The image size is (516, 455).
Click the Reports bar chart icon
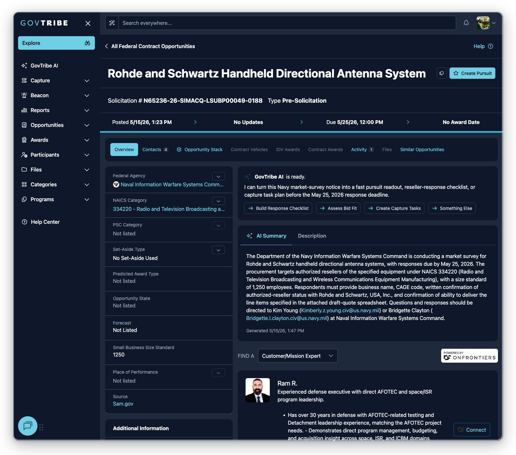tap(24, 110)
